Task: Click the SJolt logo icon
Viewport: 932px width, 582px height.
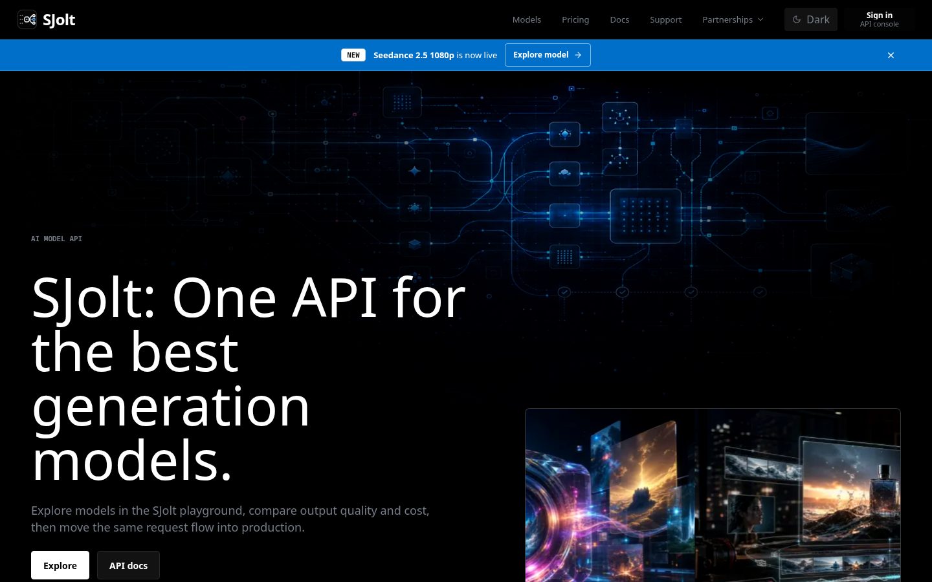Action: [x=27, y=19]
